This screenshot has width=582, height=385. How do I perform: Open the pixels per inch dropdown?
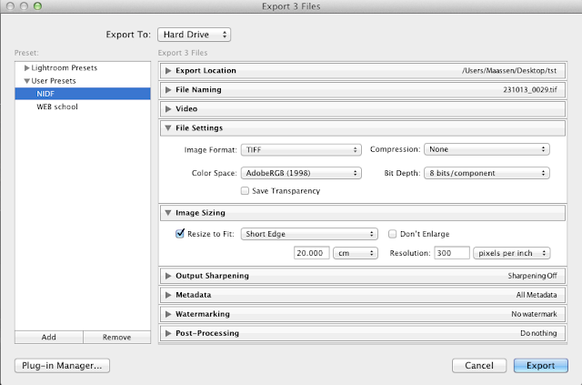[x=511, y=253]
